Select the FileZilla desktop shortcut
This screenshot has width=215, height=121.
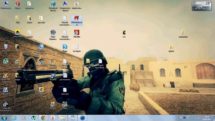point(77,34)
